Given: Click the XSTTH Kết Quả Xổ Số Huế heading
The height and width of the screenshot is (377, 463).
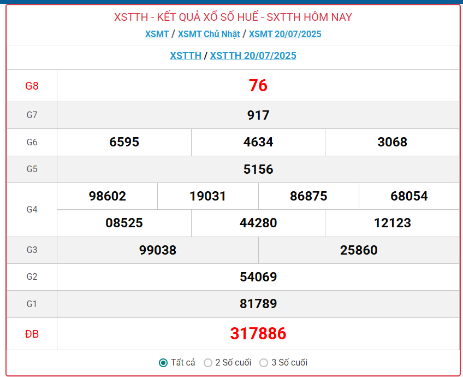Looking at the screenshot, I should click(x=233, y=17).
